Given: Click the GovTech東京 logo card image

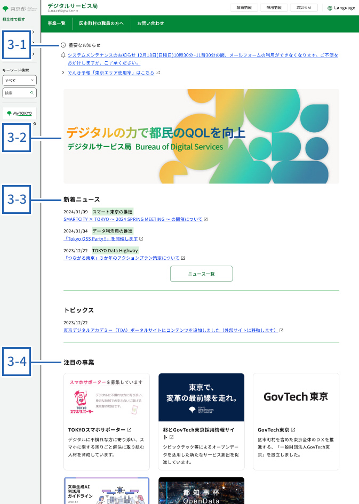Looking at the screenshot, I should (296, 397).
